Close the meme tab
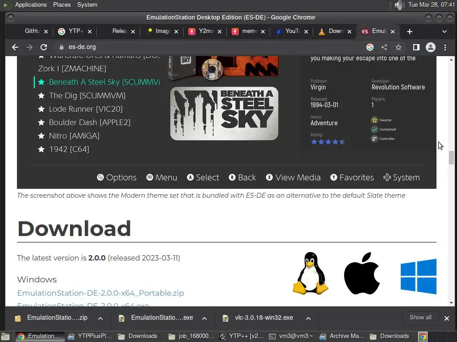Image resolution: width=457 pixels, height=342 pixels. [263, 32]
